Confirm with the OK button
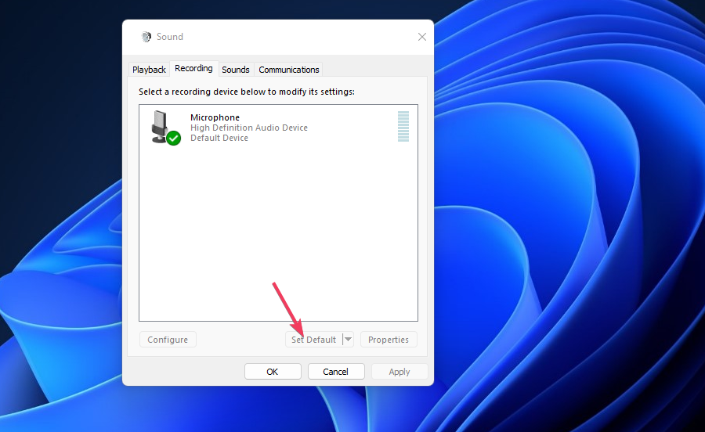Screen dimensions: 705x432 click(x=273, y=372)
